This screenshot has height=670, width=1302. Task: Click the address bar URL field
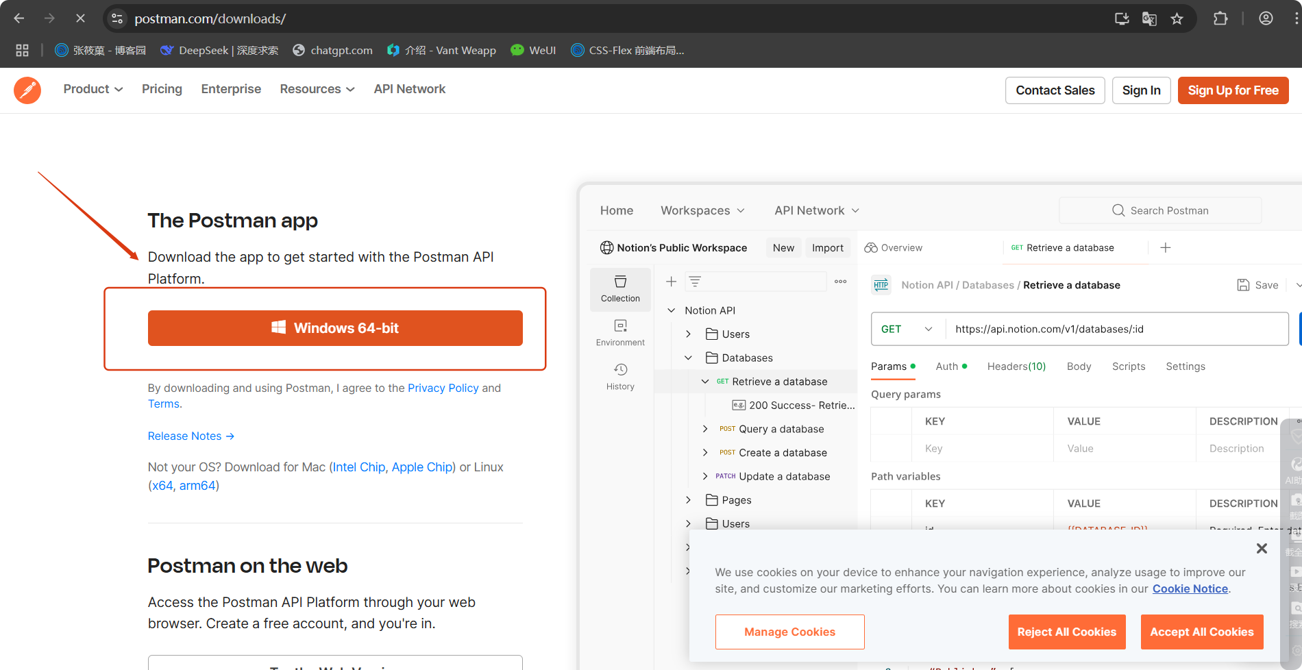point(617,18)
